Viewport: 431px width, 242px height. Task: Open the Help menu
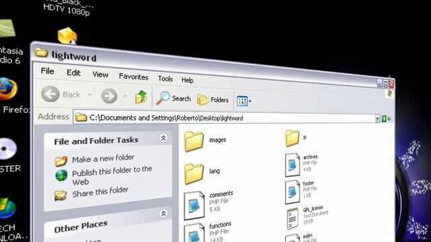(187, 80)
